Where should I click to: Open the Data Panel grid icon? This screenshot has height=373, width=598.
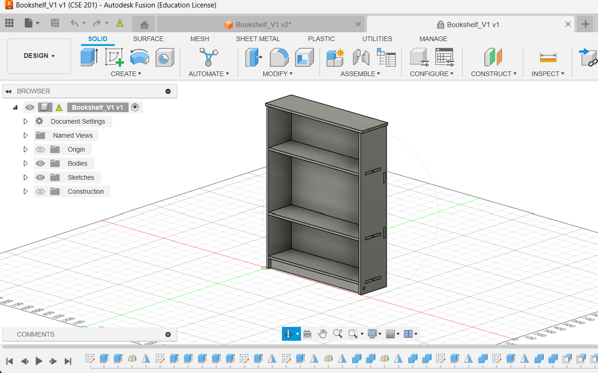click(x=9, y=23)
